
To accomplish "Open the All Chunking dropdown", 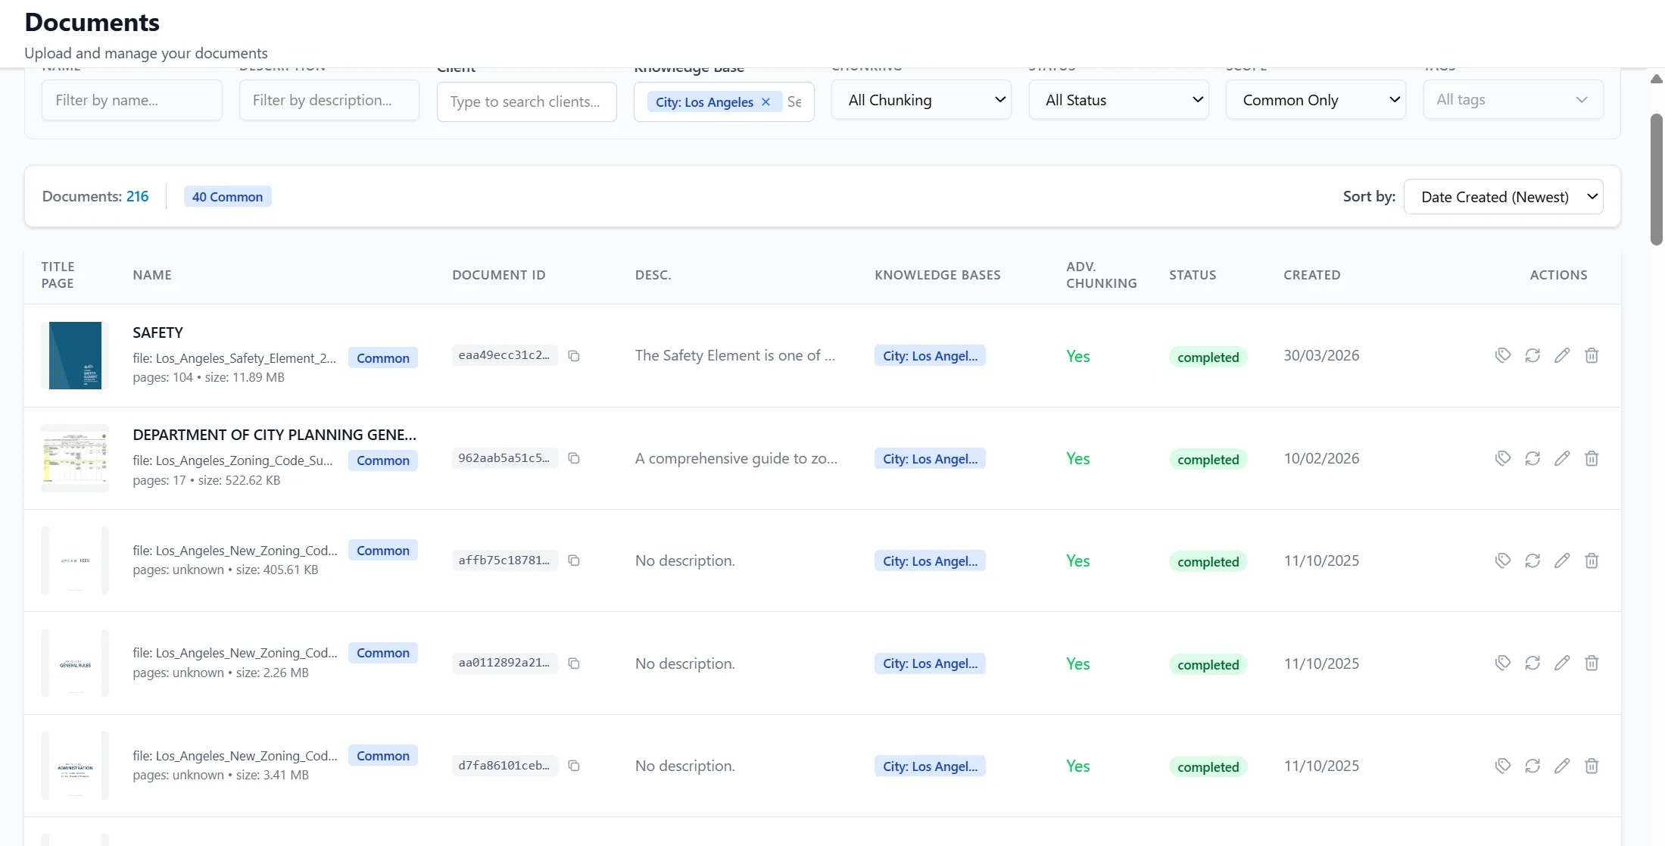I will point(921,100).
